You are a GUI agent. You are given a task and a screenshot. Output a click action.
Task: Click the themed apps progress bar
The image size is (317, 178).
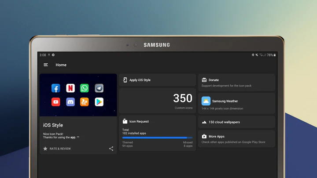point(157,138)
